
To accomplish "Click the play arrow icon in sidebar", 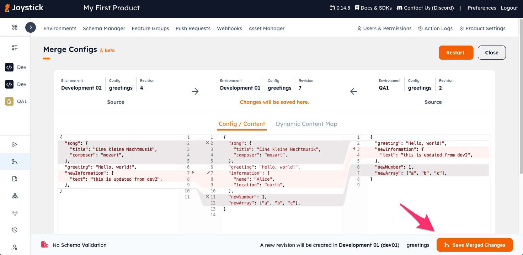I will [x=15, y=144].
